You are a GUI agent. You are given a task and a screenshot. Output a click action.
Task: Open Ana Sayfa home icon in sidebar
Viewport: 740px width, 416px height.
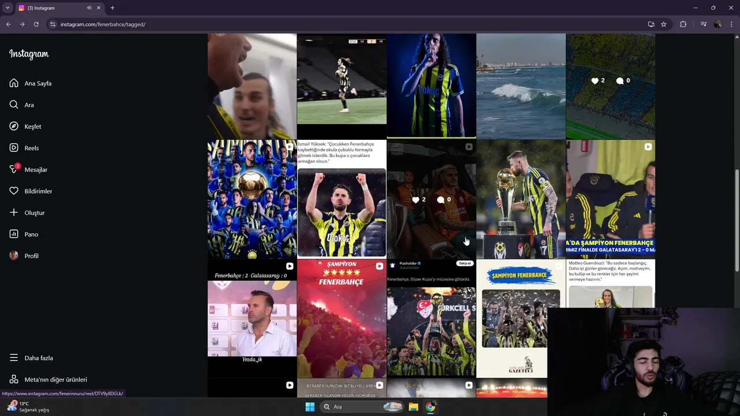tap(14, 83)
